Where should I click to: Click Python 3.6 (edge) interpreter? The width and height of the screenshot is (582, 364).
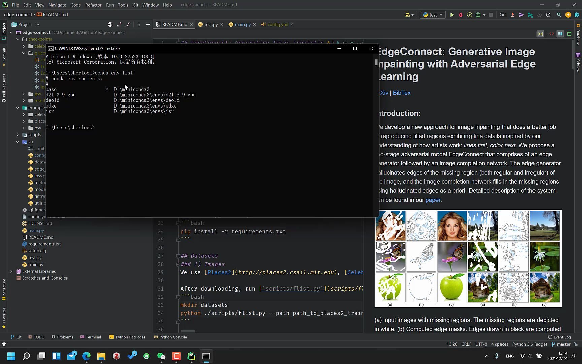click(x=529, y=344)
